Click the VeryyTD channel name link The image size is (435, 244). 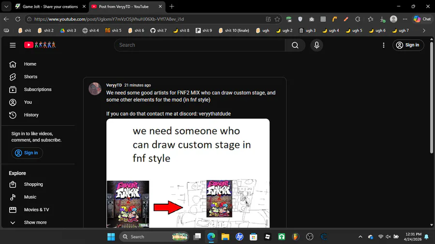click(x=114, y=85)
